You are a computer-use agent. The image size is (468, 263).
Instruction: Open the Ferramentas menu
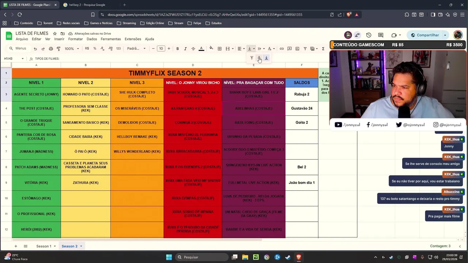111,39
